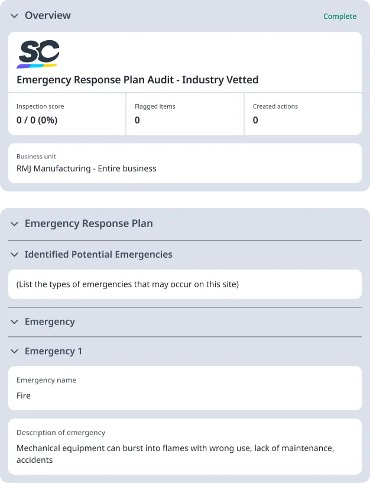Click the audit title Industry Vetted

pyautogui.click(x=137, y=79)
